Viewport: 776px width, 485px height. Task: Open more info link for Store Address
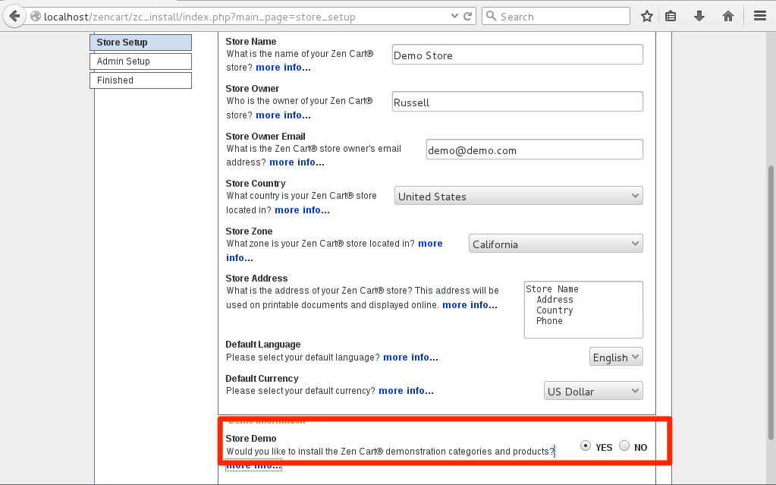pyautogui.click(x=470, y=304)
